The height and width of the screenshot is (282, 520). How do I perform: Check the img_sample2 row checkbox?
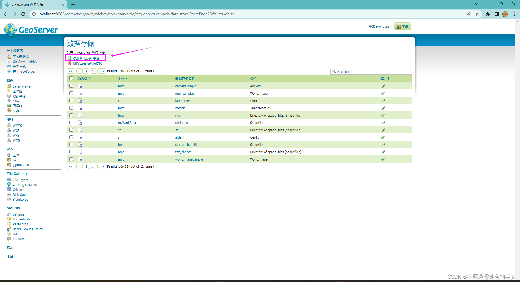(x=71, y=93)
